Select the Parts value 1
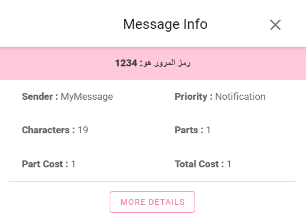Screen dimensions: 306x221 click(208, 130)
